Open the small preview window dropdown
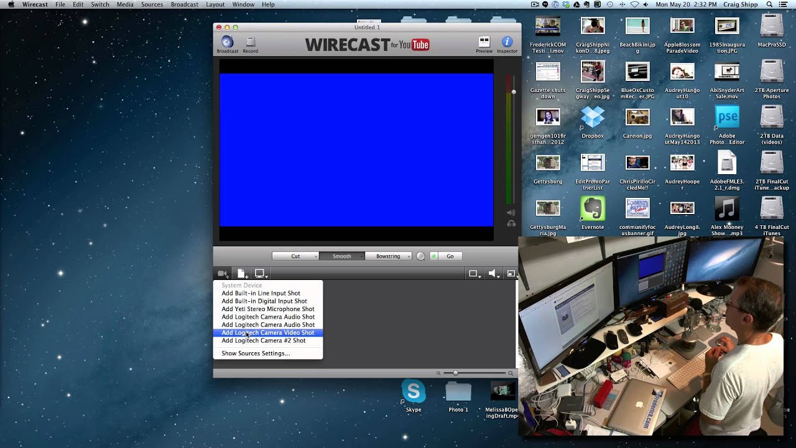 tap(511, 274)
